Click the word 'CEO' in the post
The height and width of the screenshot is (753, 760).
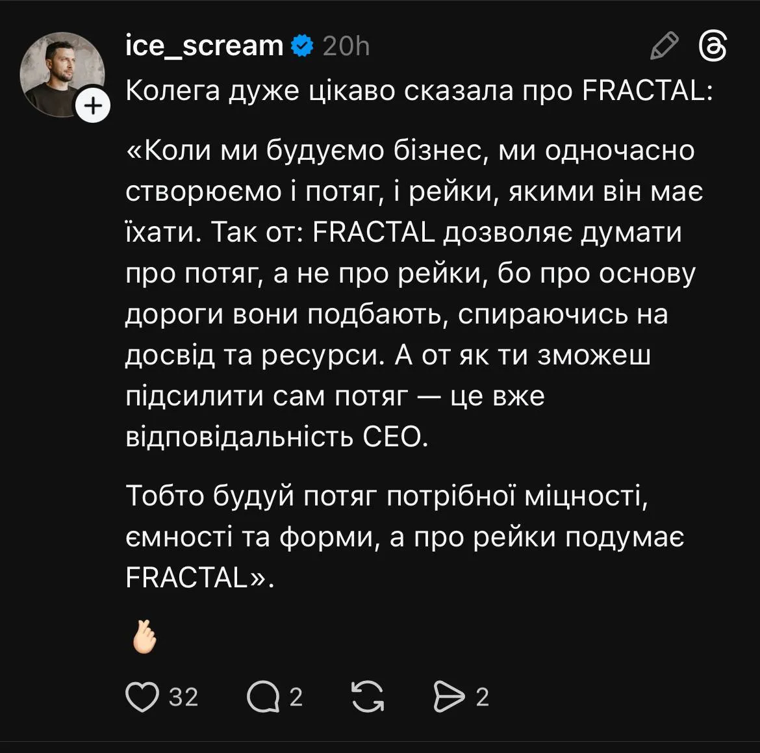[396, 437]
